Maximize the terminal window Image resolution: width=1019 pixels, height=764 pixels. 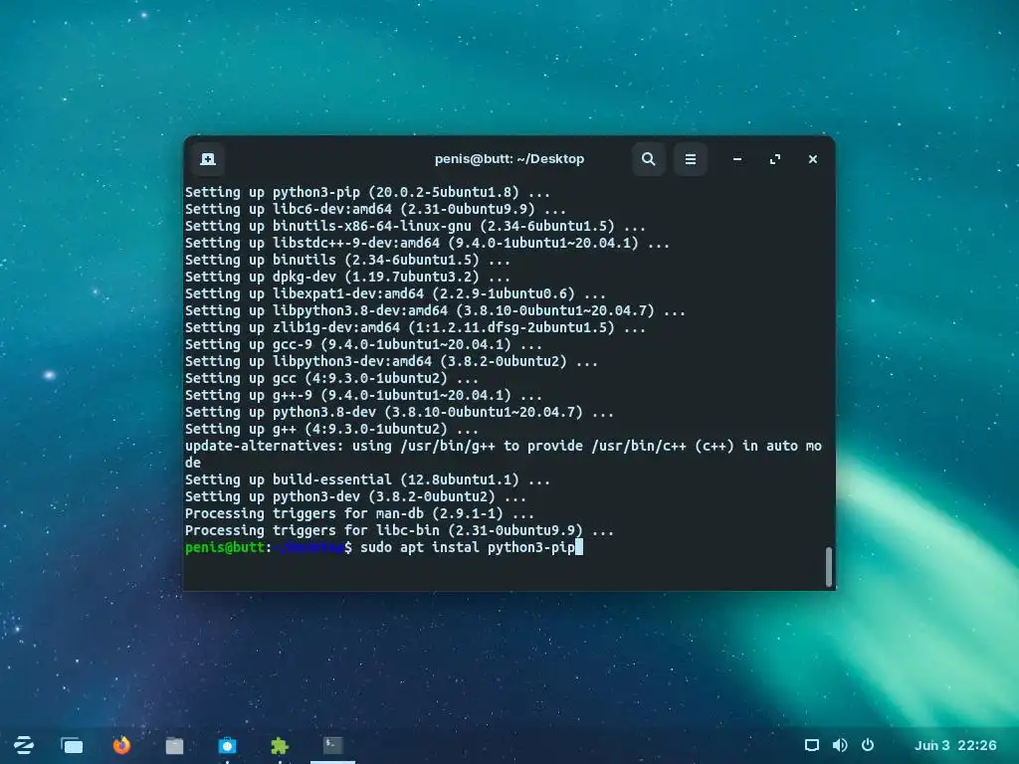click(775, 159)
